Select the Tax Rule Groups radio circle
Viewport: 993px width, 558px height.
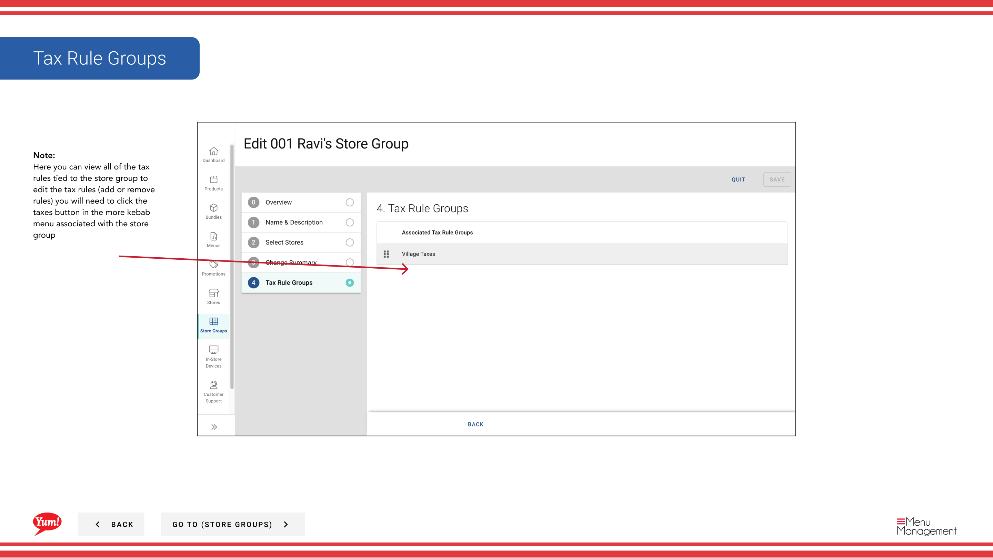tap(350, 283)
